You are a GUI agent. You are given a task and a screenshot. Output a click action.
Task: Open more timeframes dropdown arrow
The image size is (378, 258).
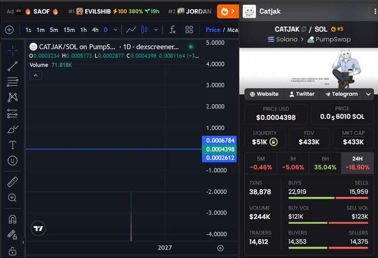[115, 30]
